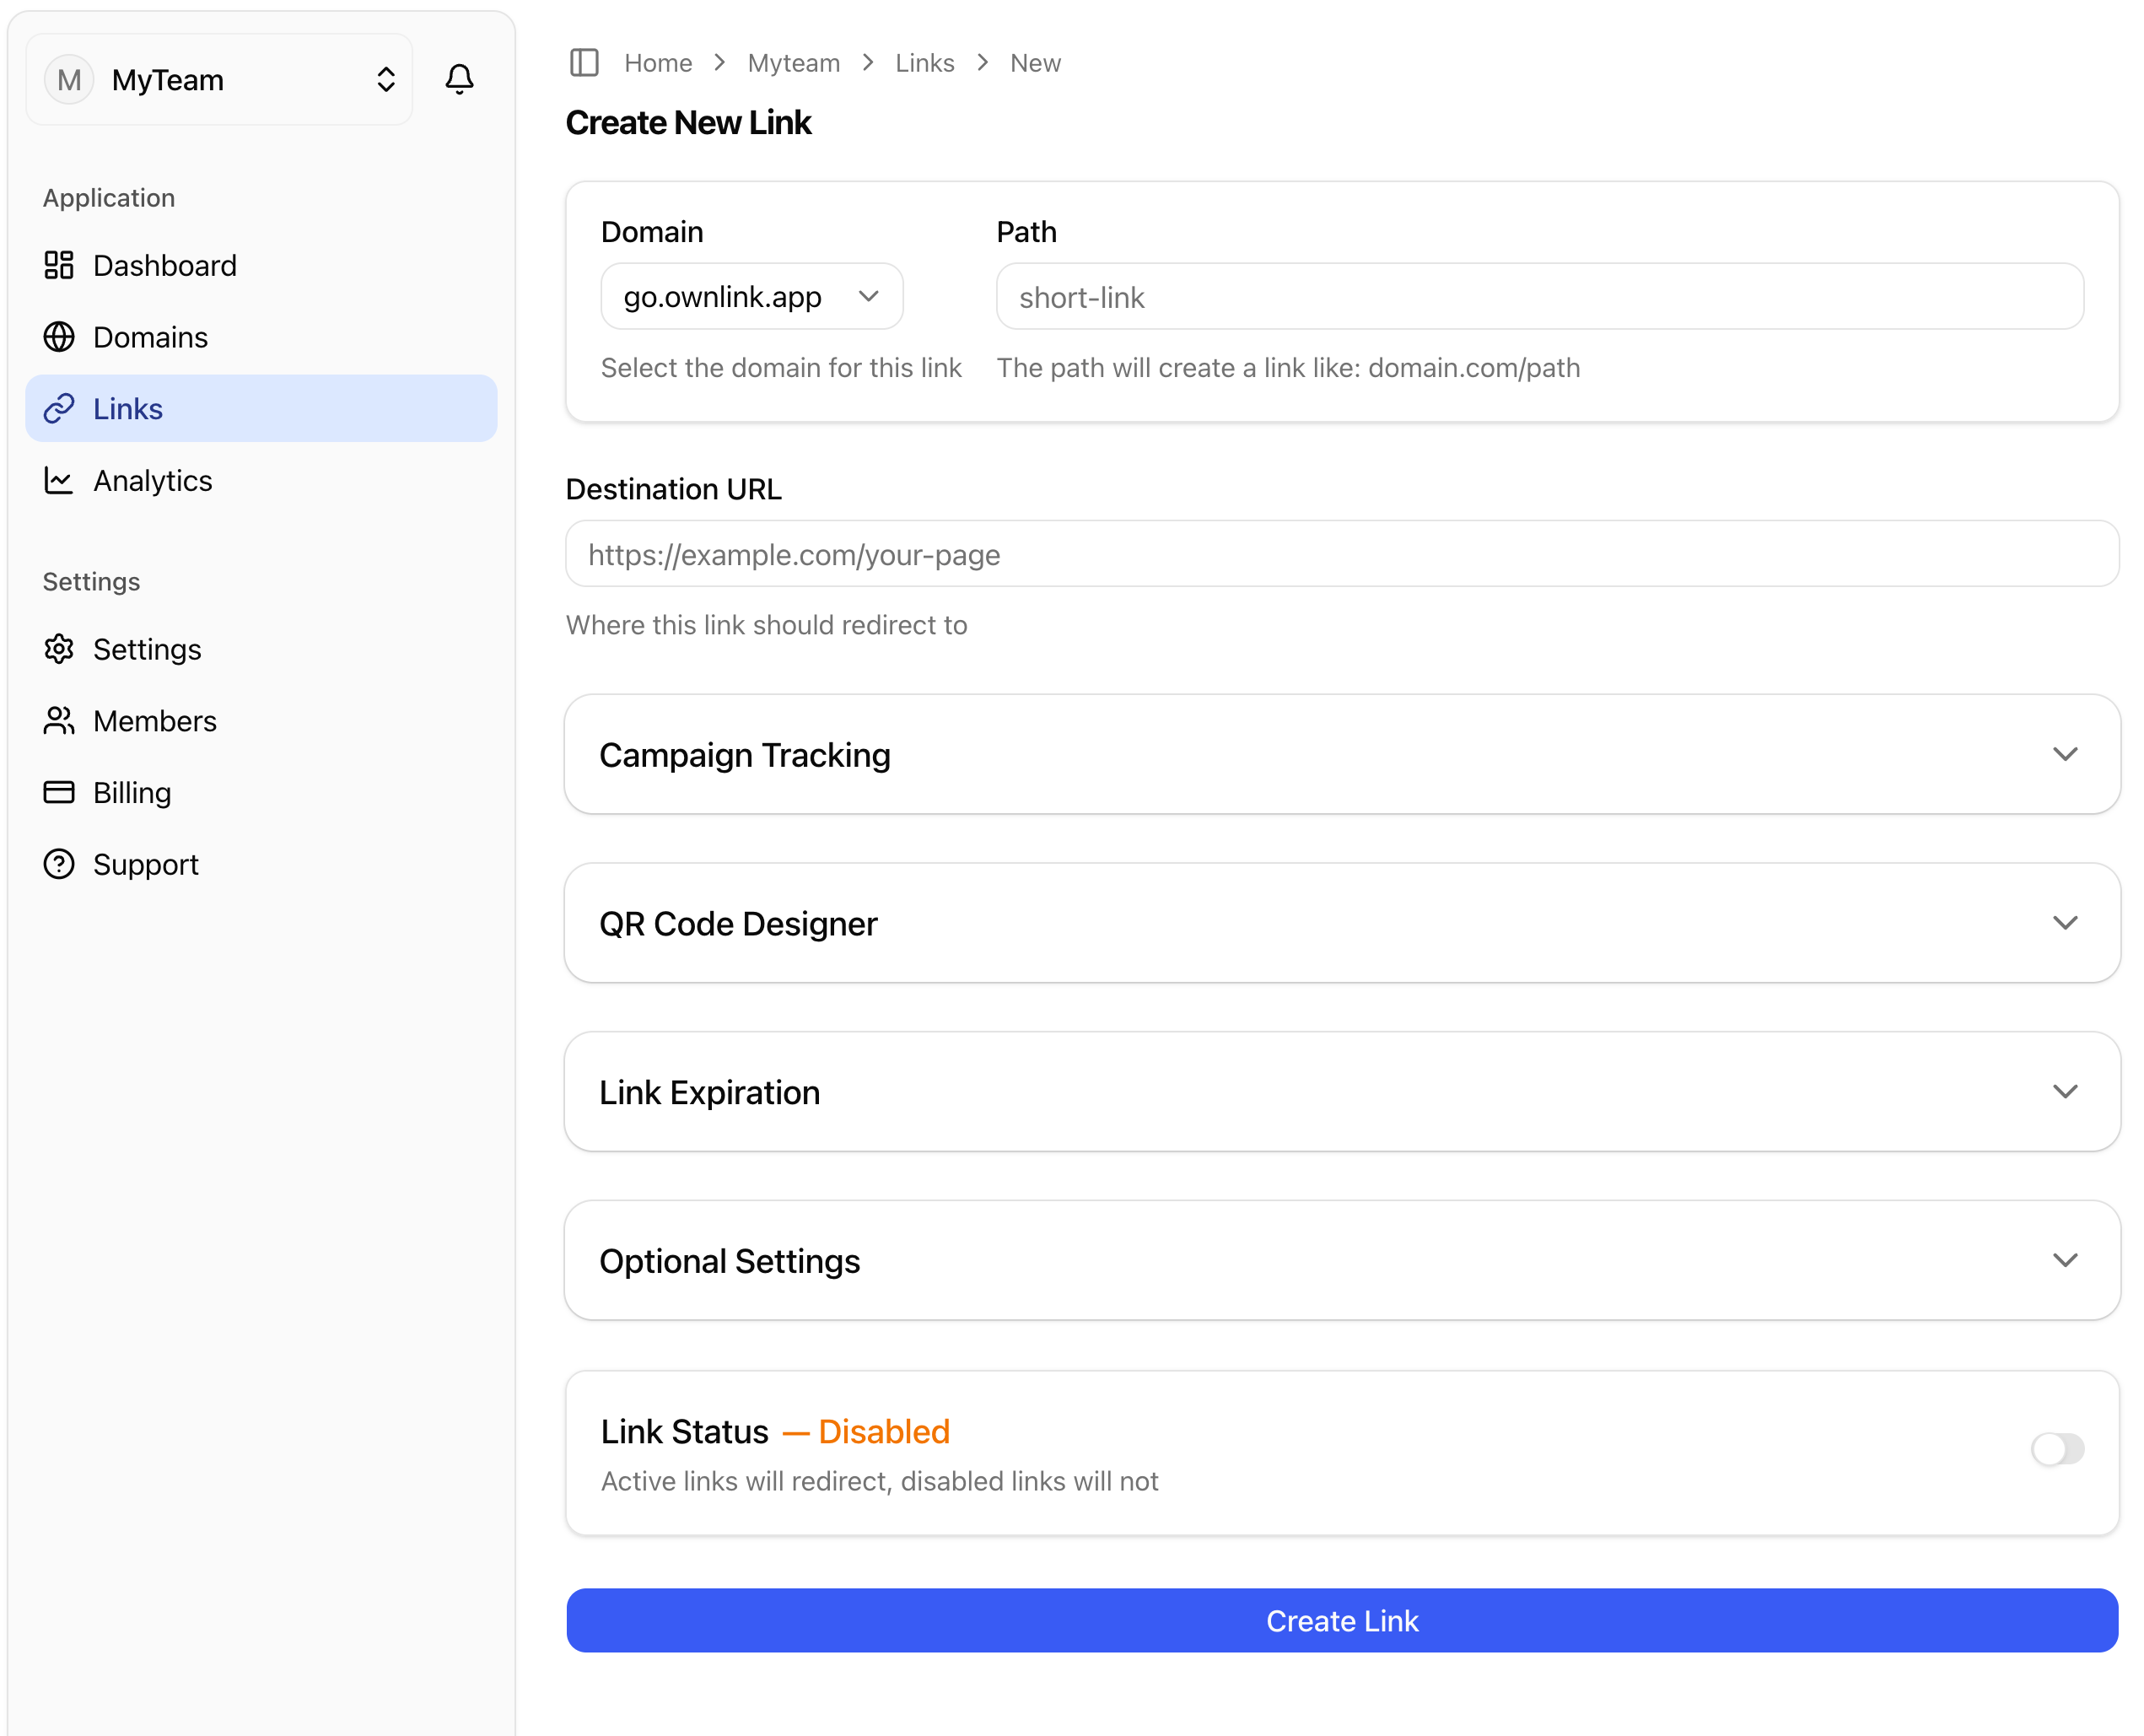
Task: Click Myteam breadcrumb link
Action: [x=793, y=63]
